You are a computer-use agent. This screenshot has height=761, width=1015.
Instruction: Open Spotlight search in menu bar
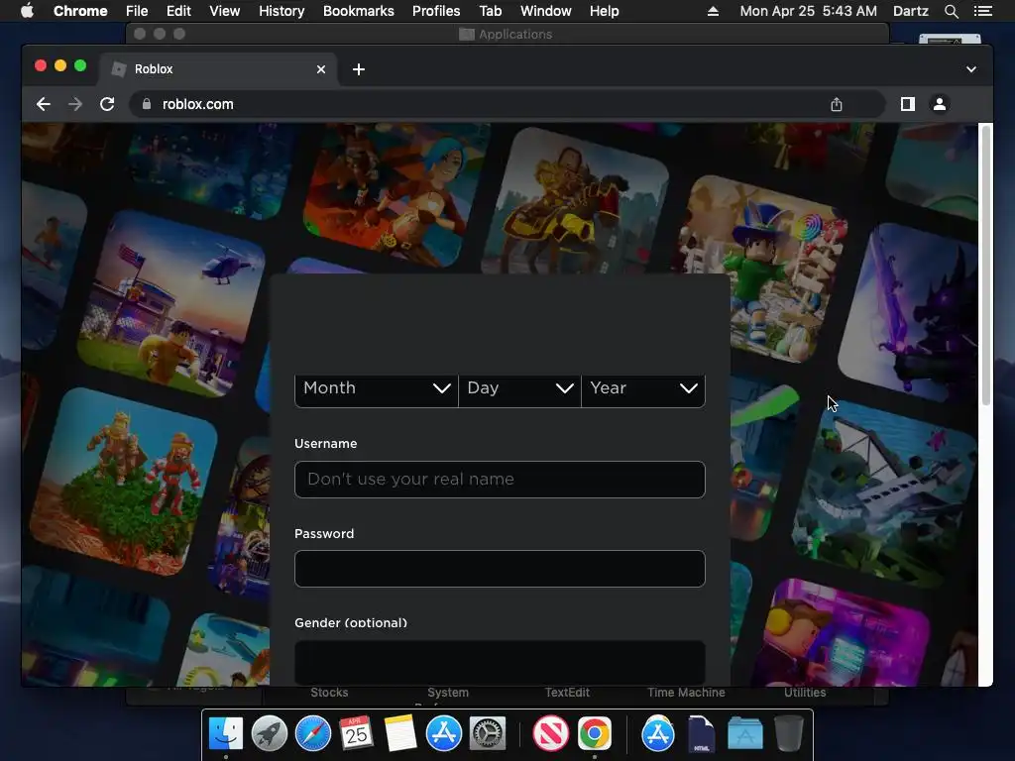tap(951, 11)
